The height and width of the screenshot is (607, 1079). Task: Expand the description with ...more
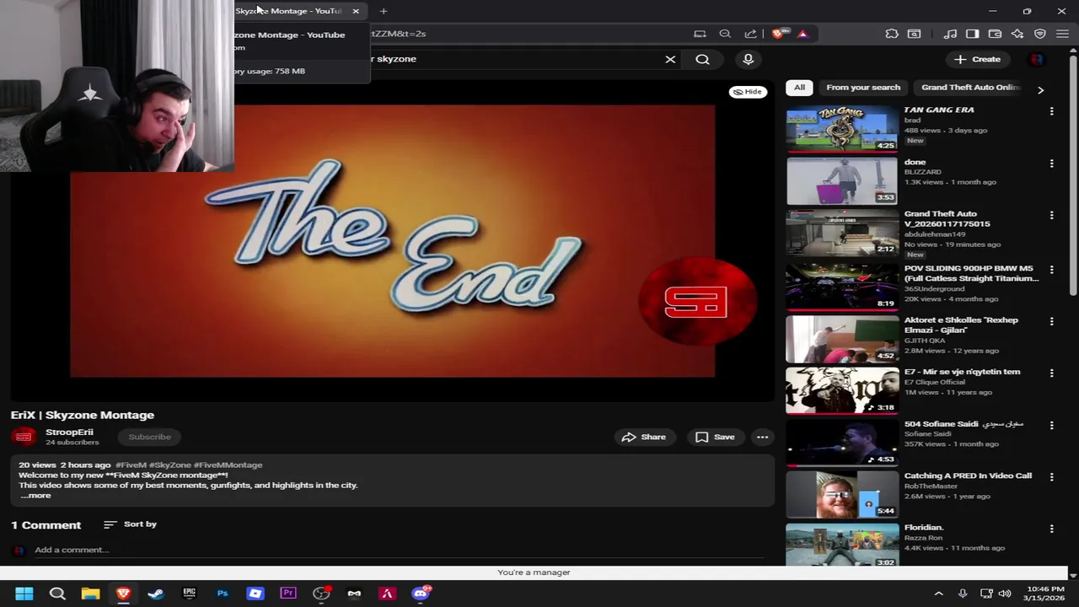click(36, 496)
